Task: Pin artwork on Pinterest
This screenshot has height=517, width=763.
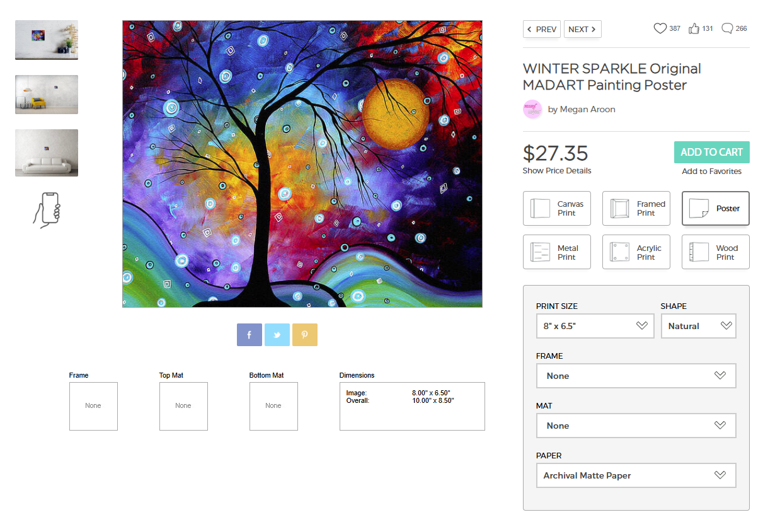Action: tap(304, 335)
